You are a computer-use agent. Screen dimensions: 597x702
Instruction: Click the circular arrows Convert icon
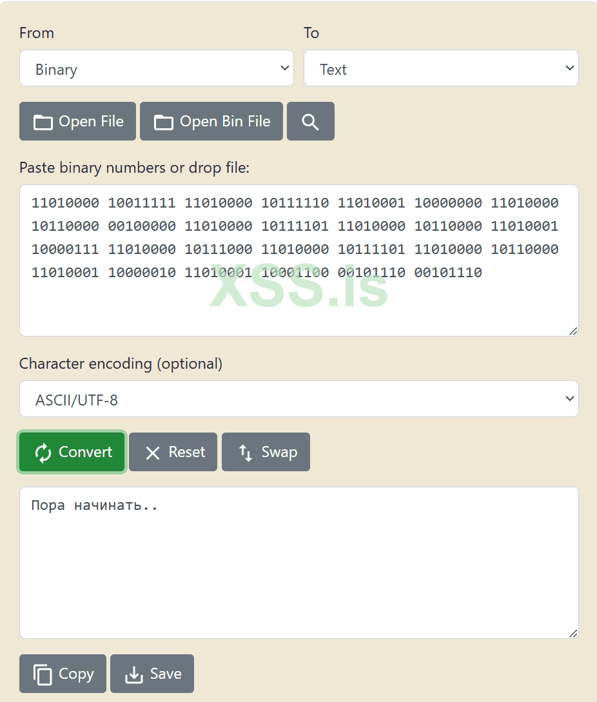click(x=43, y=453)
